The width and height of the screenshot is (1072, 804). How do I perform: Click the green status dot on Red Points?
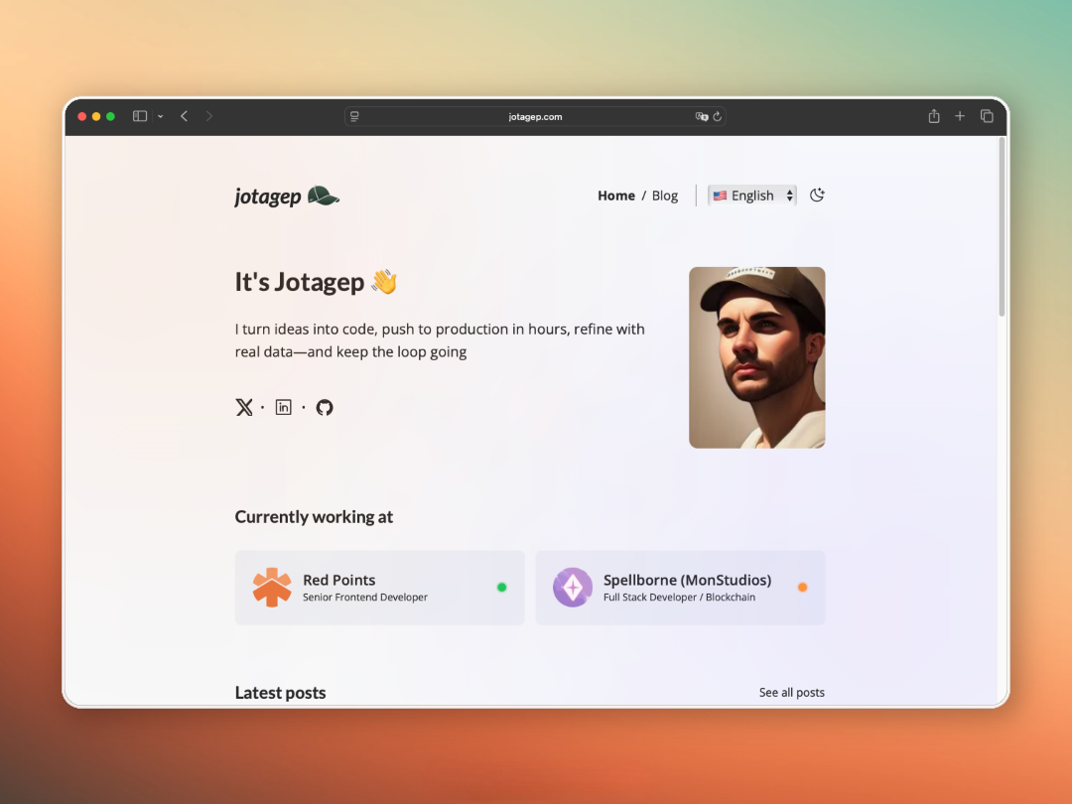(501, 587)
